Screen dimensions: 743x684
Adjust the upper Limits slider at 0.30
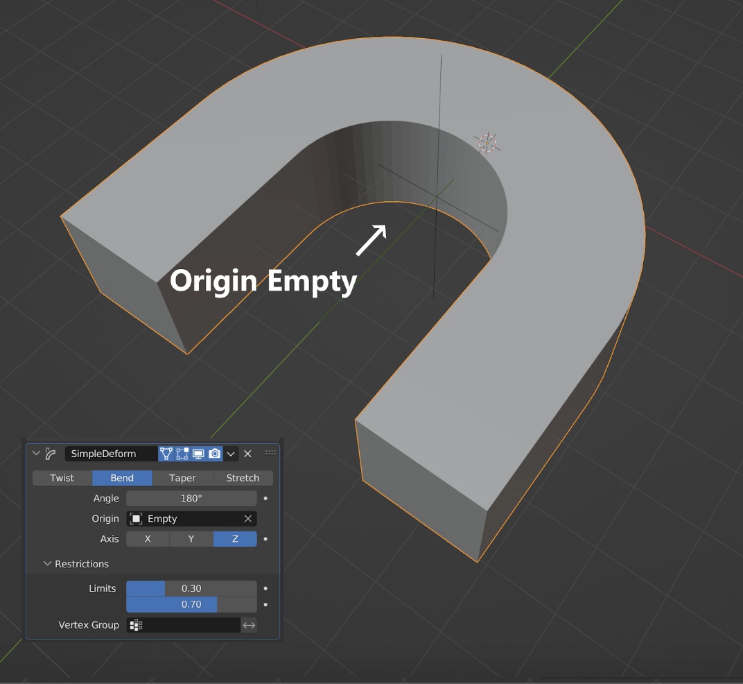[192, 588]
